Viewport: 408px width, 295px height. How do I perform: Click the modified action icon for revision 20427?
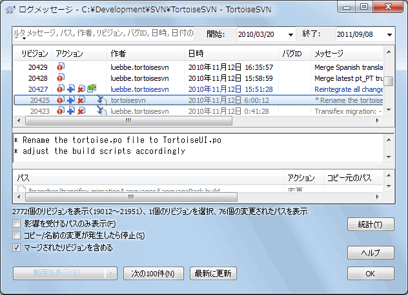[x=61, y=89]
